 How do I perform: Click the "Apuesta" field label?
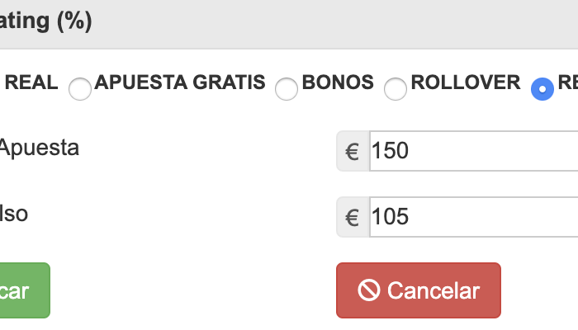pyautogui.click(x=40, y=148)
